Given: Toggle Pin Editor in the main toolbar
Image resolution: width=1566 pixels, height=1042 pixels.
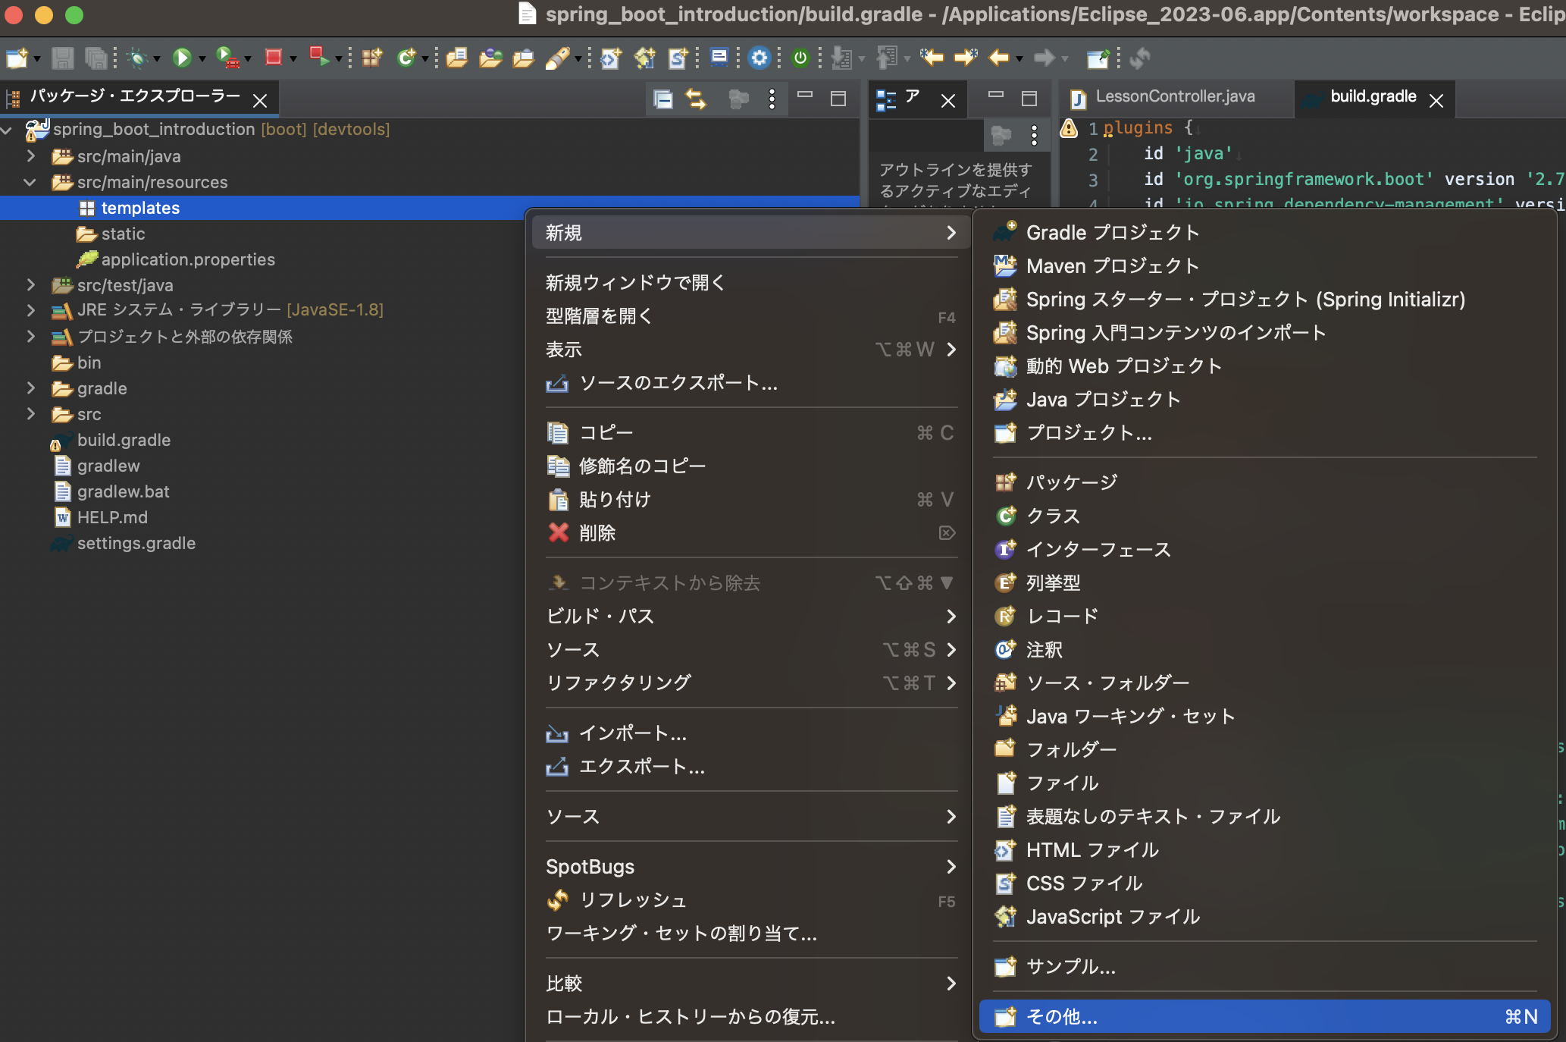Looking at the screenshot, I should pos(1099,58).
